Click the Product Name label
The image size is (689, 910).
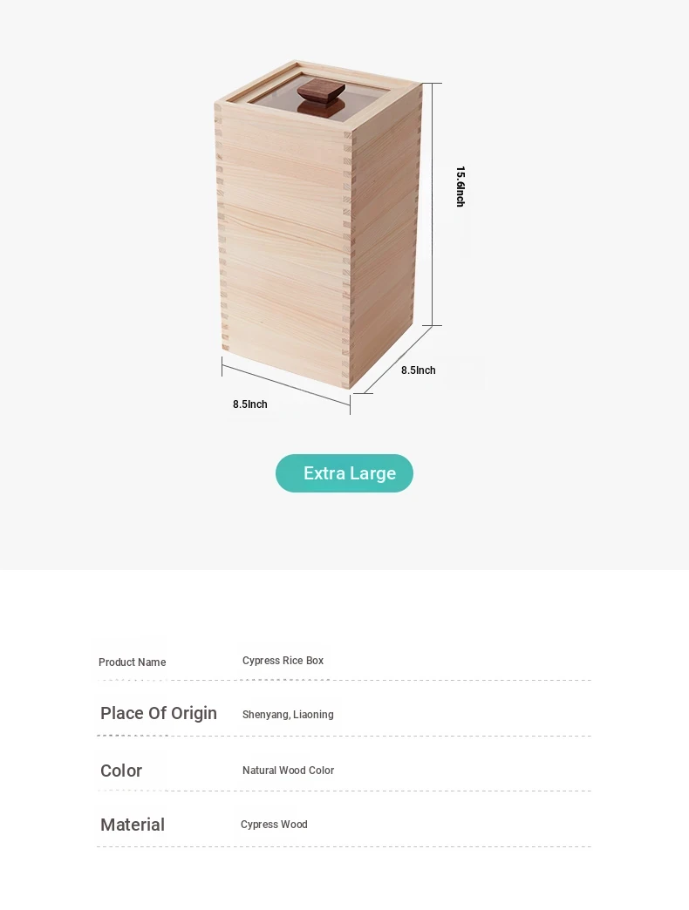(x=133, y=662)
